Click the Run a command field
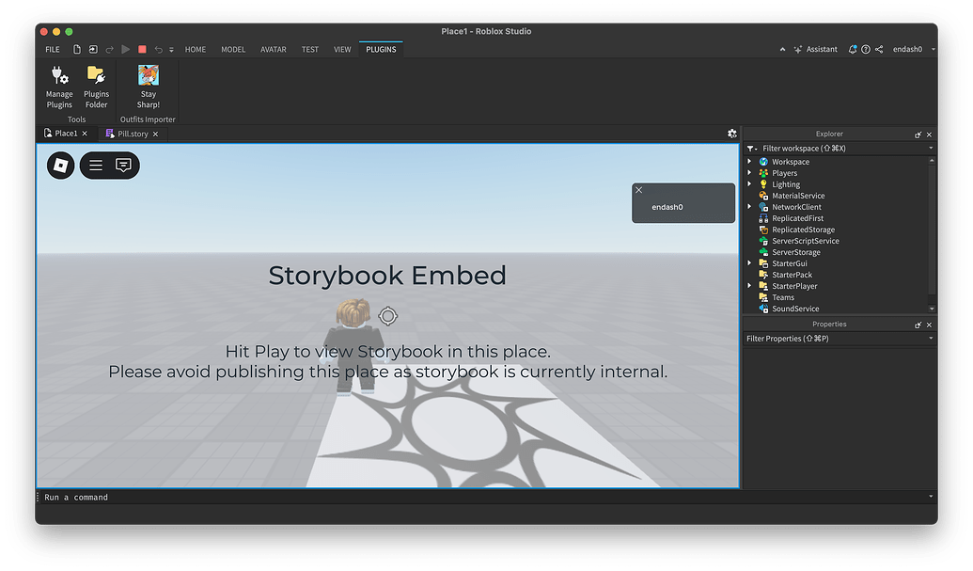973x571 pixels. pyautogui.click(x=75, y=496)
